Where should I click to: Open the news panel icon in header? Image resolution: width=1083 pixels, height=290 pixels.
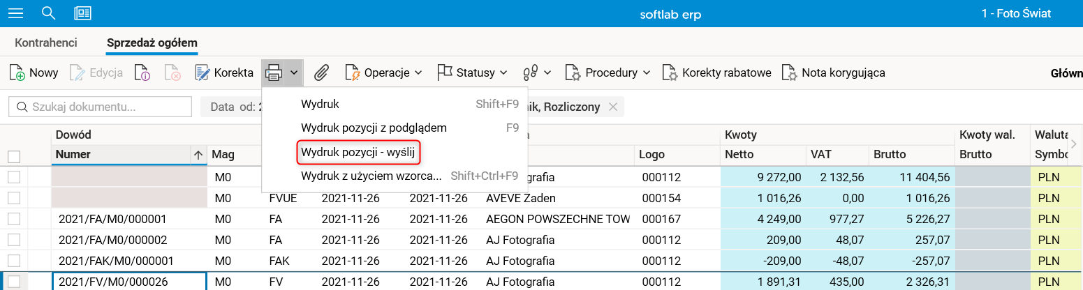click(82, 13)
